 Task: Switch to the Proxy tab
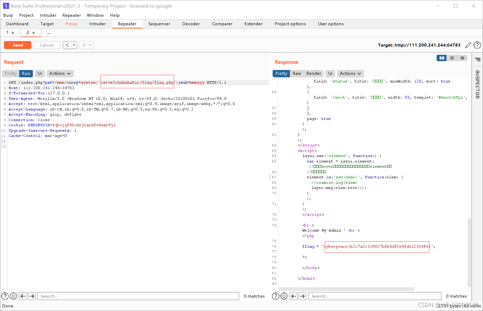click(71, 24)
